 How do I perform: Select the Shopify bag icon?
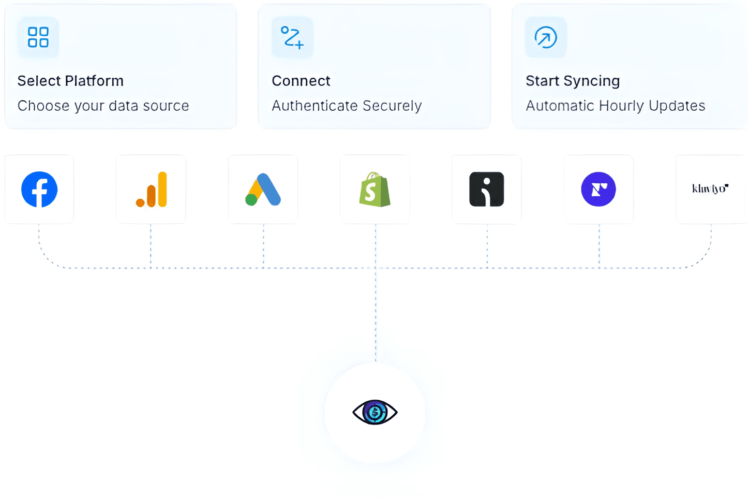(x=375, y=189)
